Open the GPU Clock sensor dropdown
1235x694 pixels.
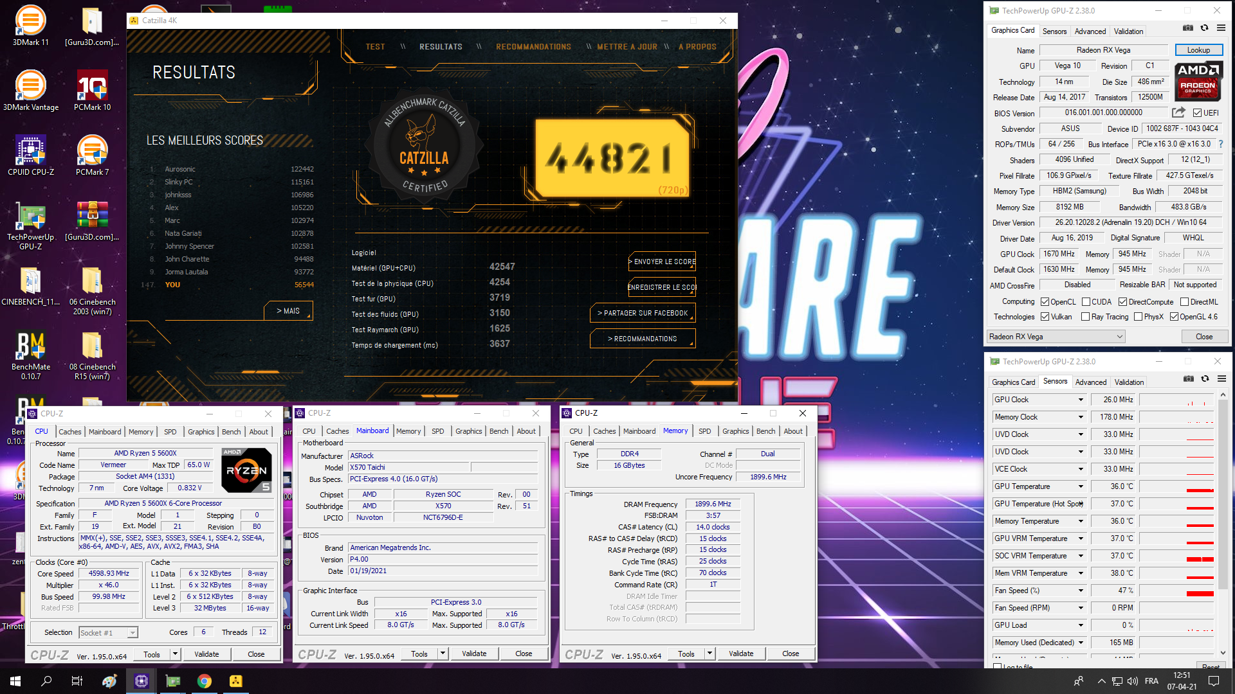click(1081, 400)
